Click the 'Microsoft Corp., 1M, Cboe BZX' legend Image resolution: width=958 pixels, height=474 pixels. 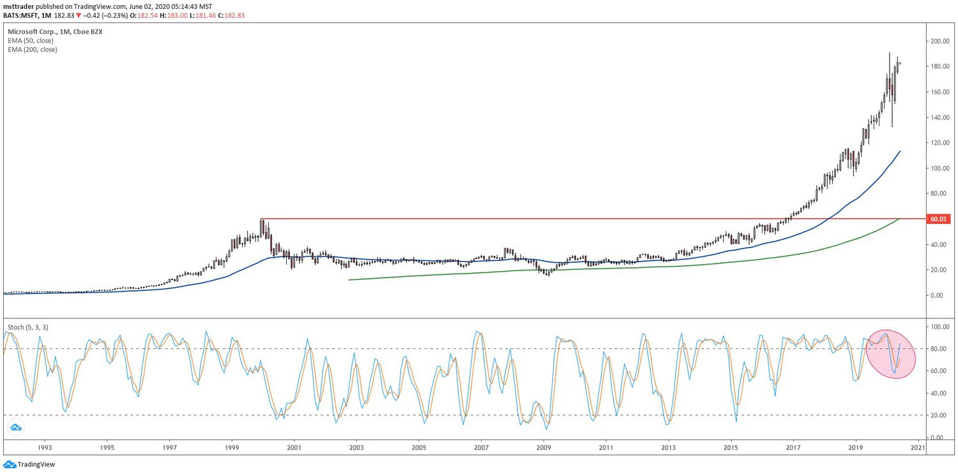click(56, 31)
